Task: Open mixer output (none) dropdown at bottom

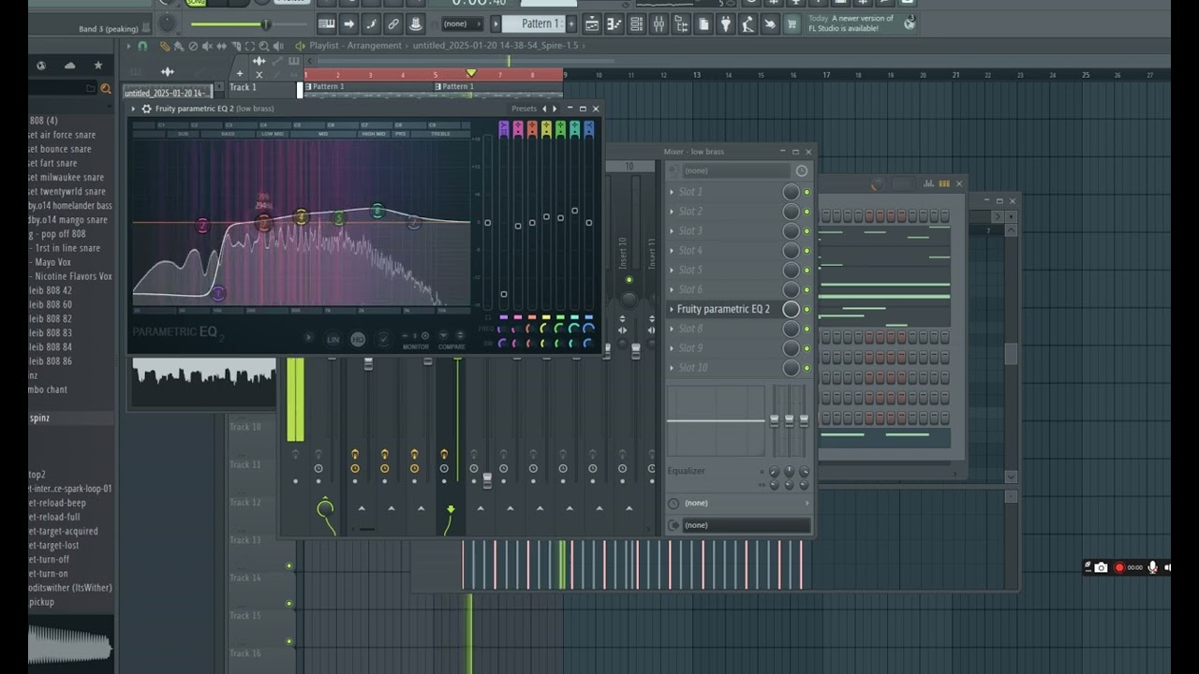Action: pos(746,525)
